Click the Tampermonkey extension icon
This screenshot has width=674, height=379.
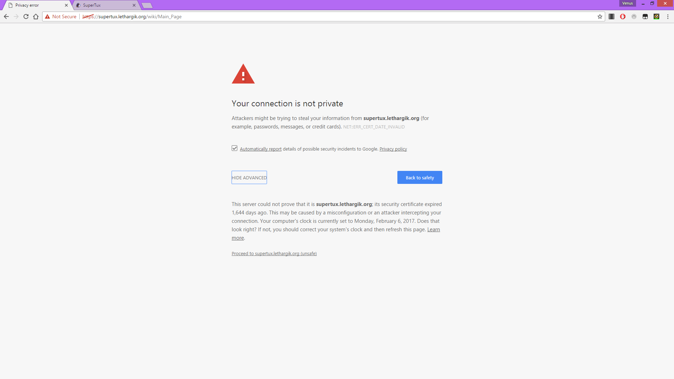[645, 16]
